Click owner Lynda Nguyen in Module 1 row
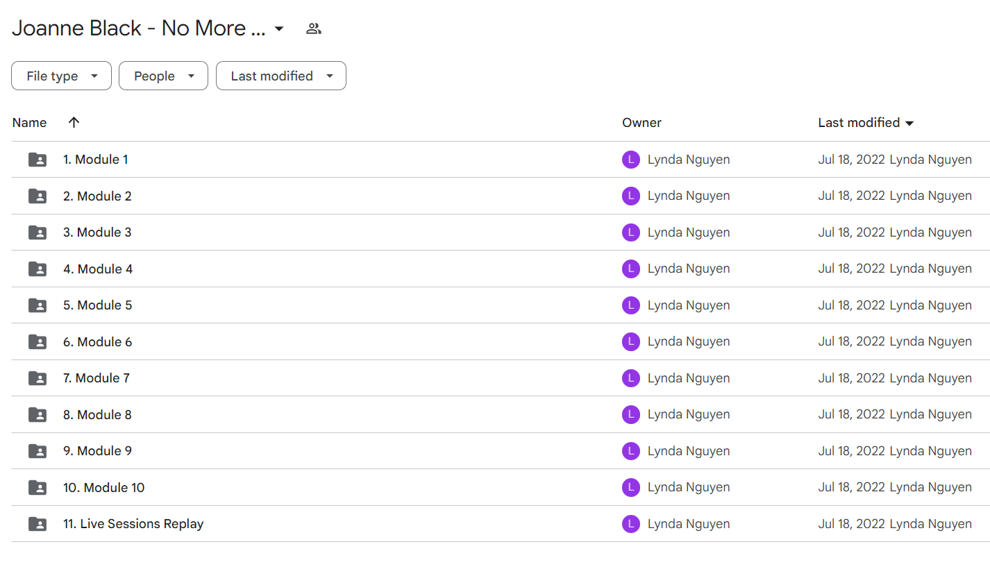Viewport: 990px width, 567px height. pyautogui.click(x=689, y=160)
